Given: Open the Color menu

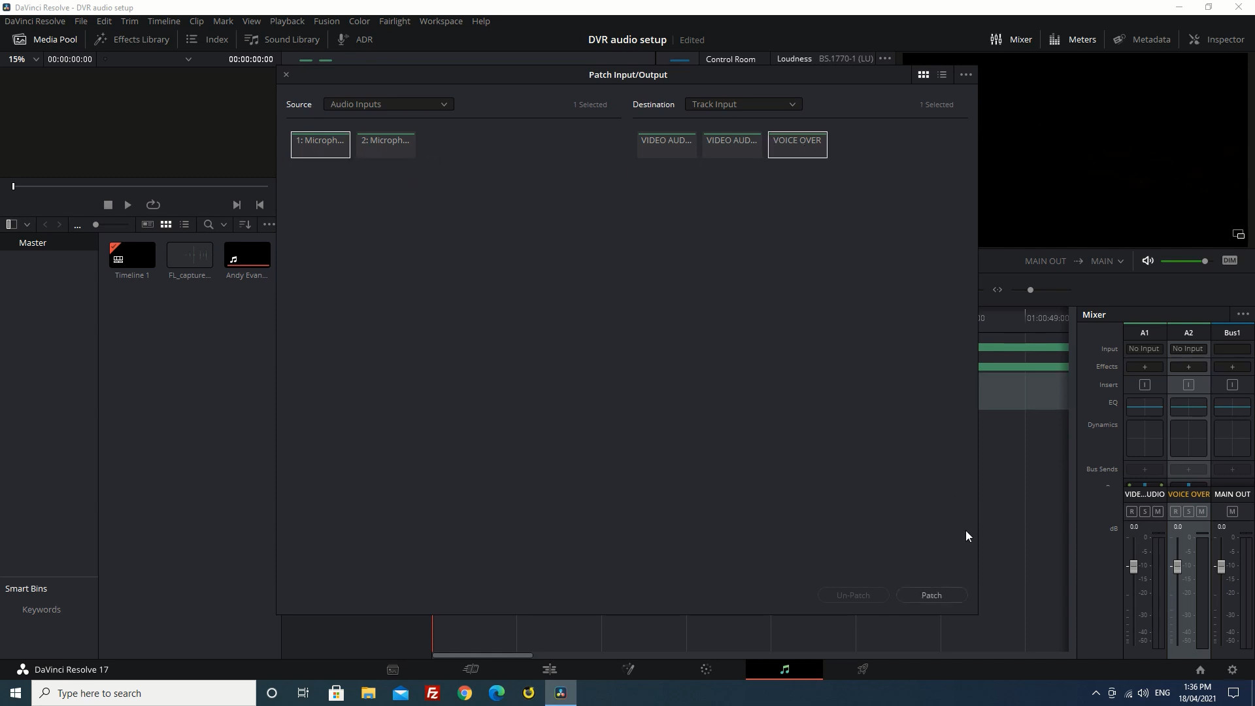Looking at the screenshot, I should pos(359,21).
